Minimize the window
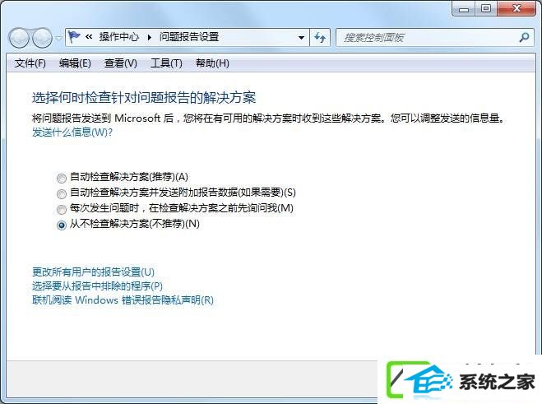Image resolution: width=542 pixels, height=404 pixels. (x=464, y=9)
